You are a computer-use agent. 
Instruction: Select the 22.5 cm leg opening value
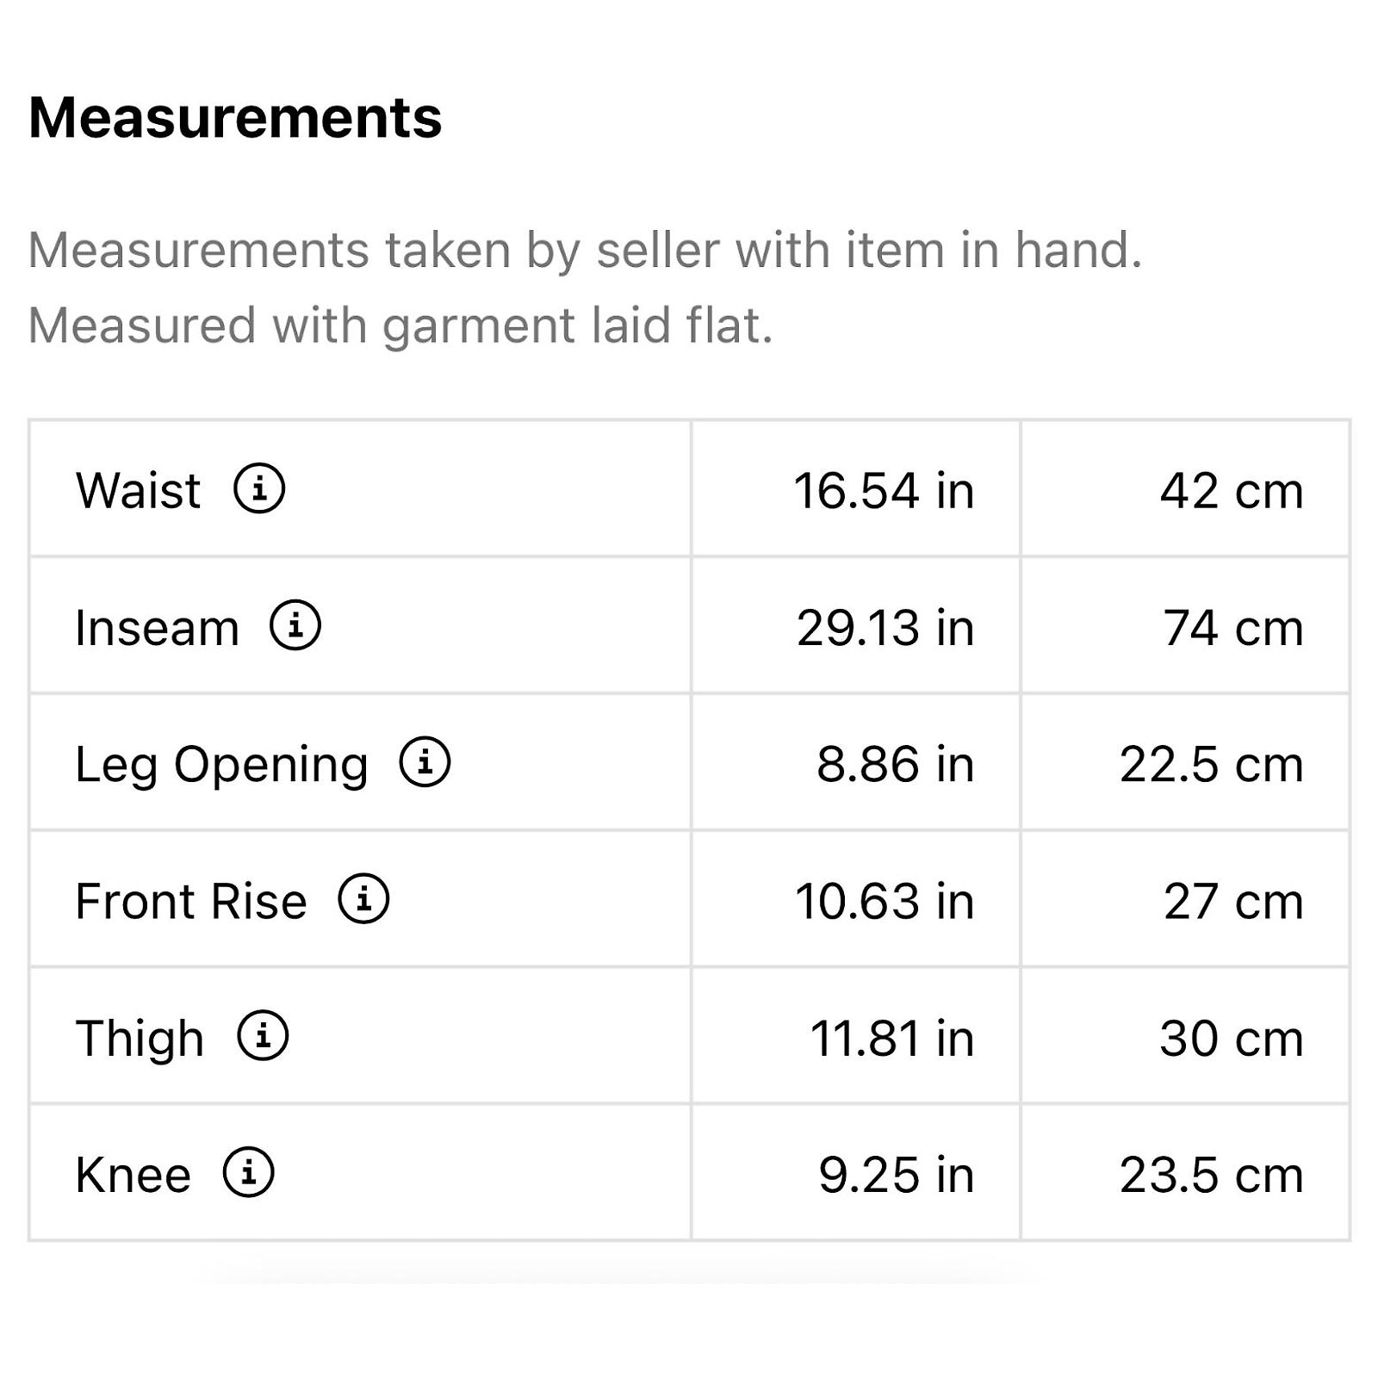pos(1212,765)
